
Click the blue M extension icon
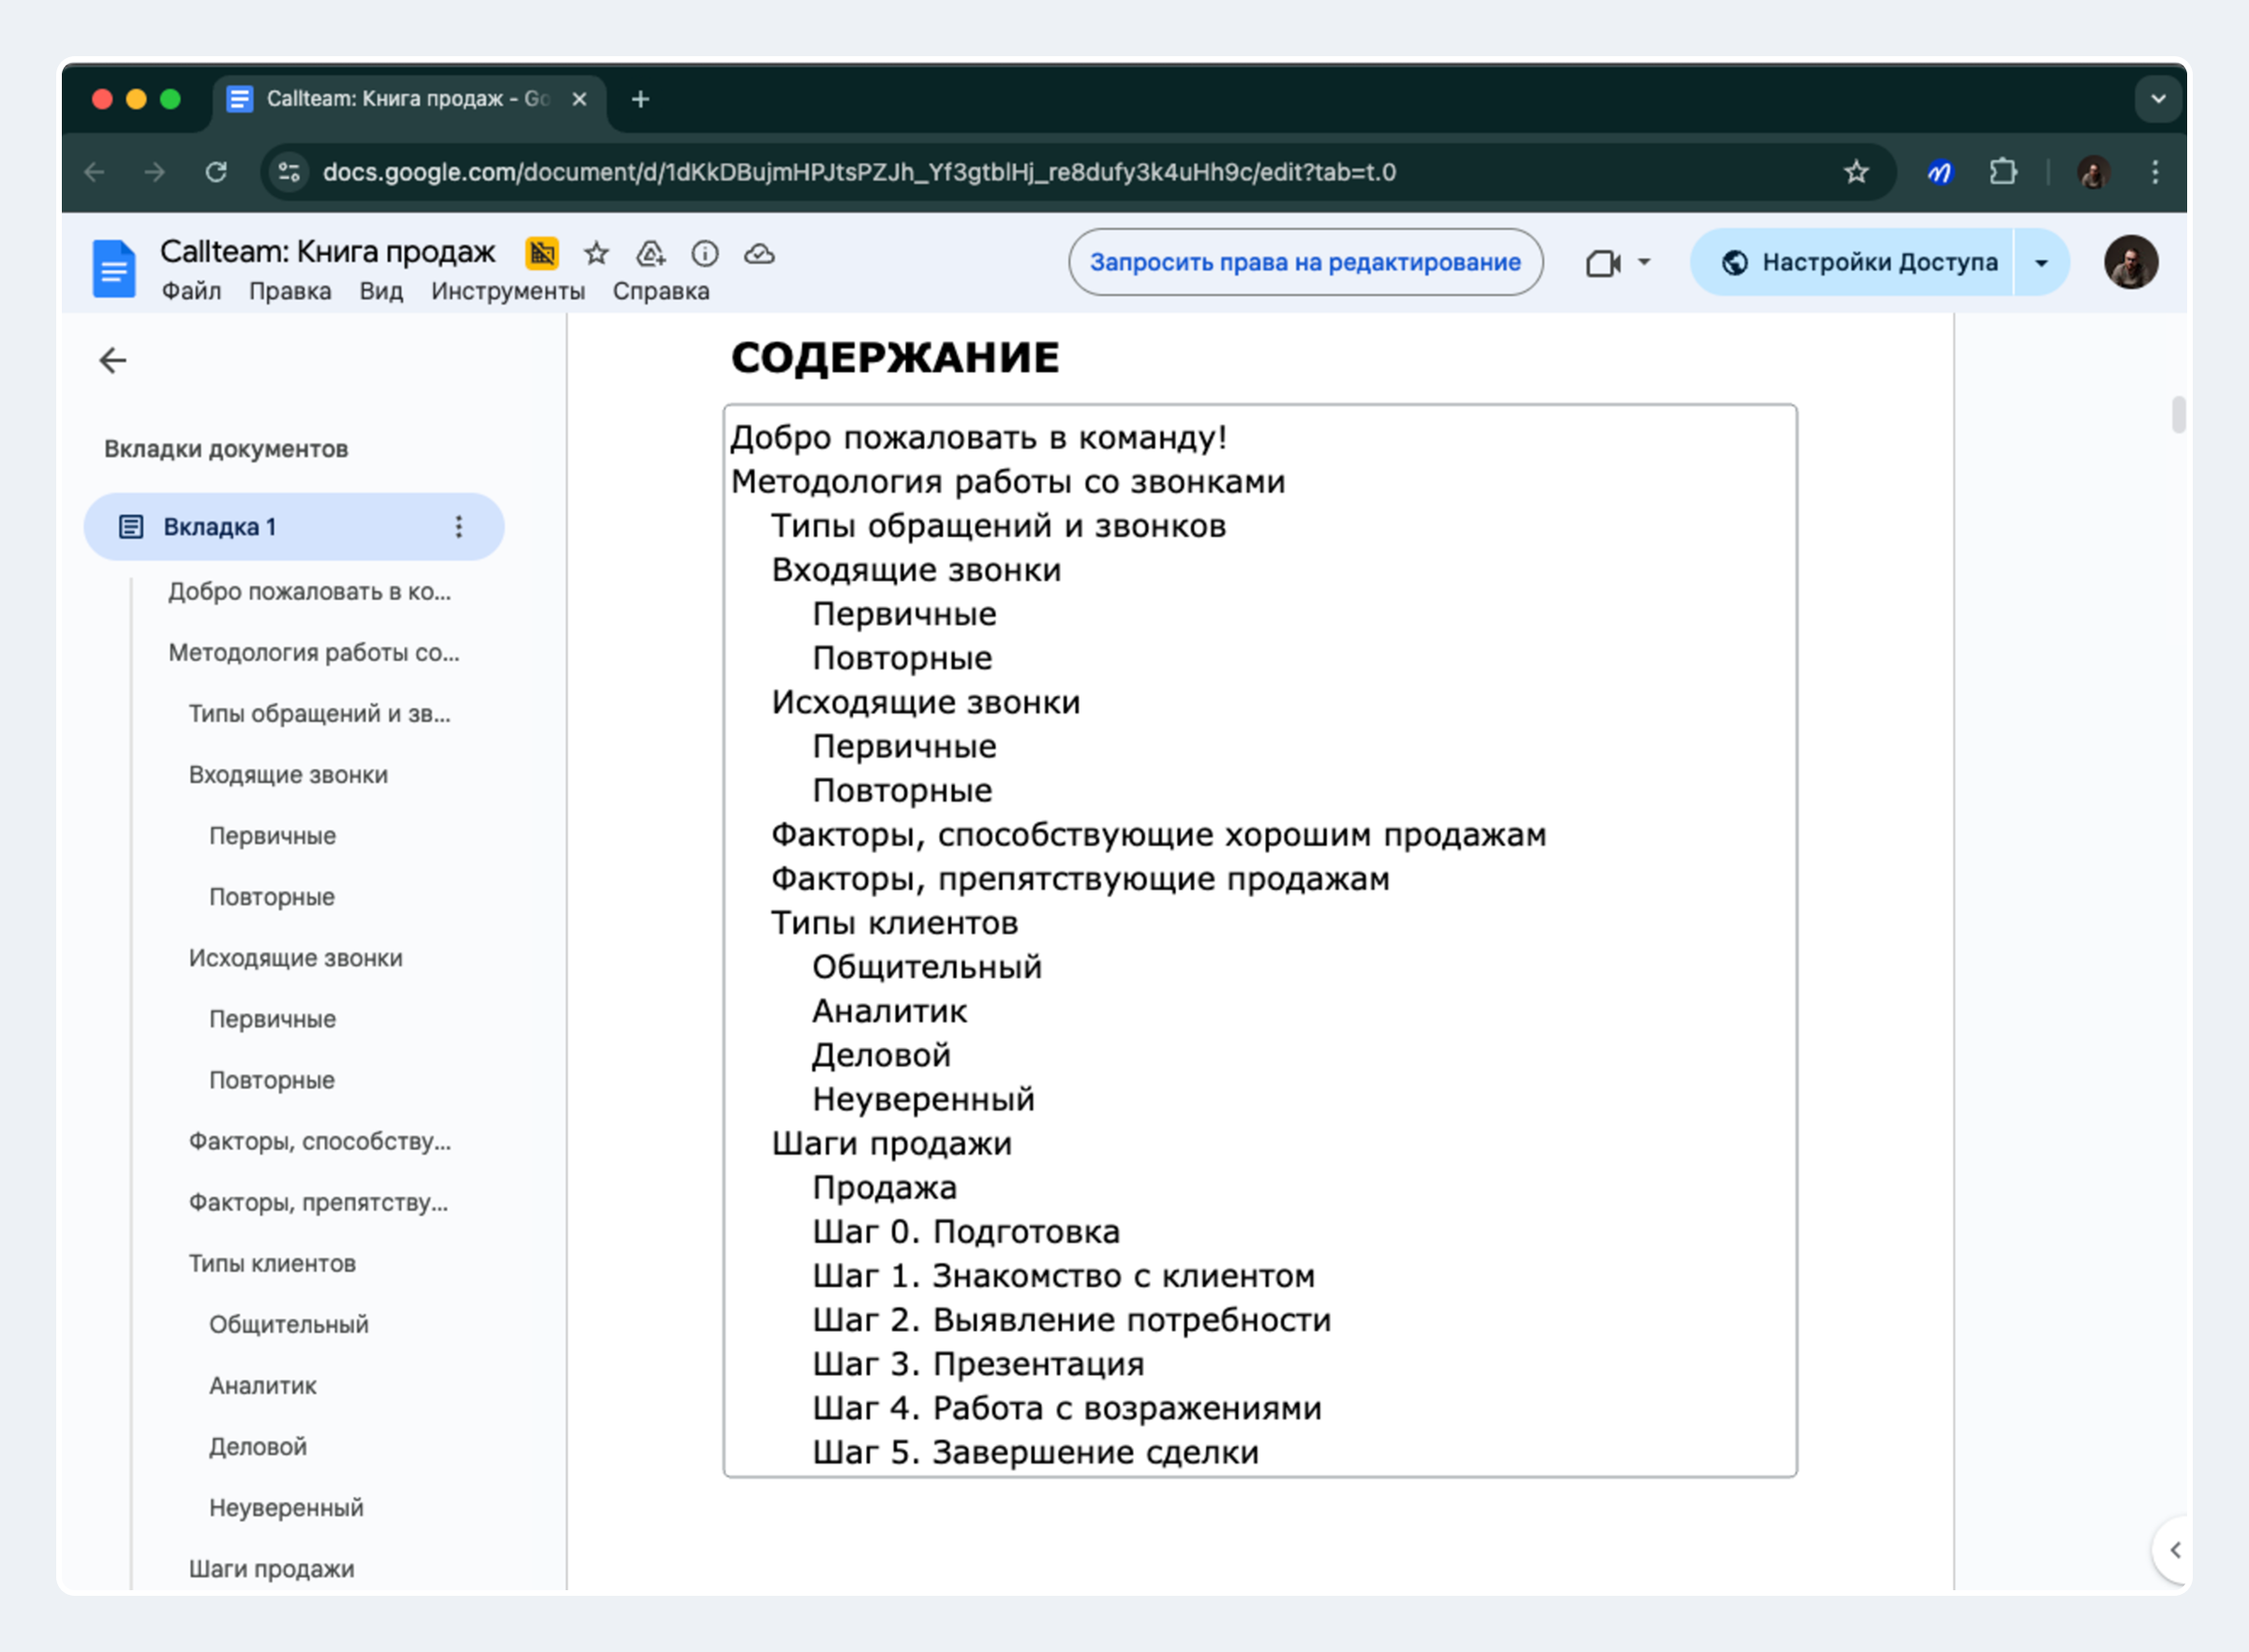[x=1940, y=172]
